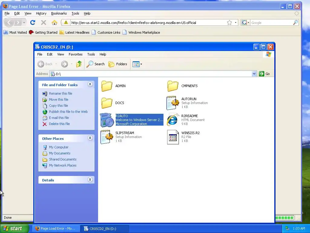This screenshot has height=233, width=310.
Task: Select the CMPNENTS folder icon
Action: click(173, 86)
